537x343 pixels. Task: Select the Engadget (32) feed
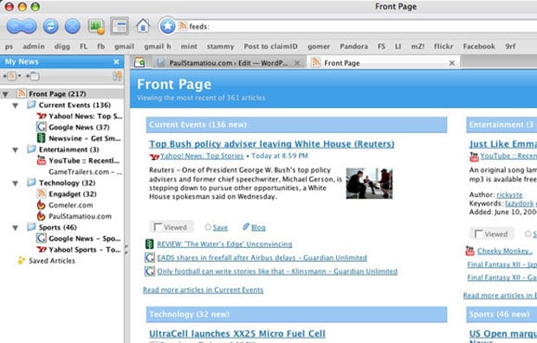pos(67,194)
